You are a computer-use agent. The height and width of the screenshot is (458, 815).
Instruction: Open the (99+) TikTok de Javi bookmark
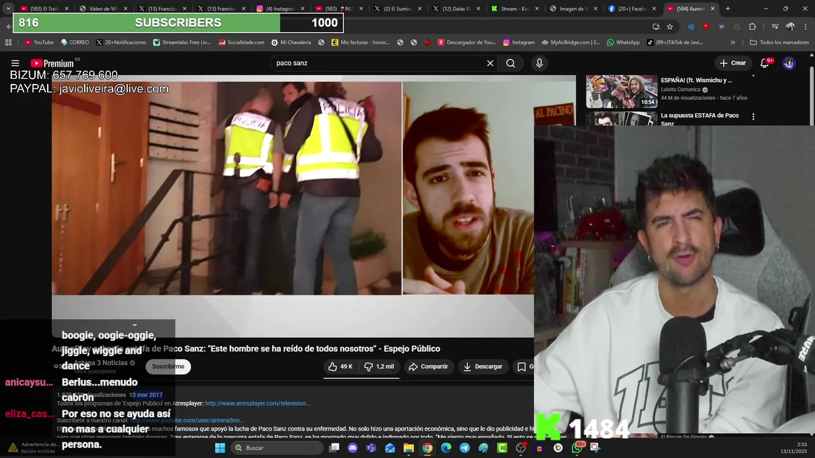point(674,43)
